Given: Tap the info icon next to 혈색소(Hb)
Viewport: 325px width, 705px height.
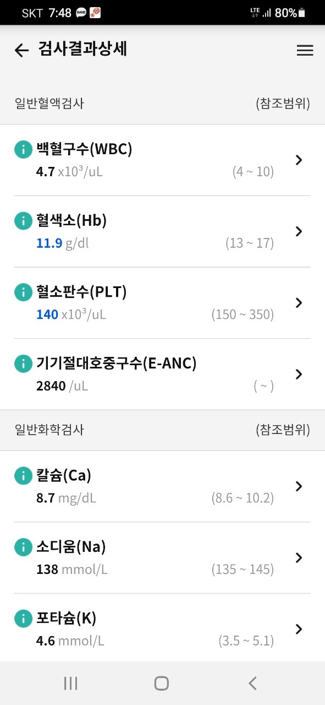Looking at the screenshot, I should (23, 220).
